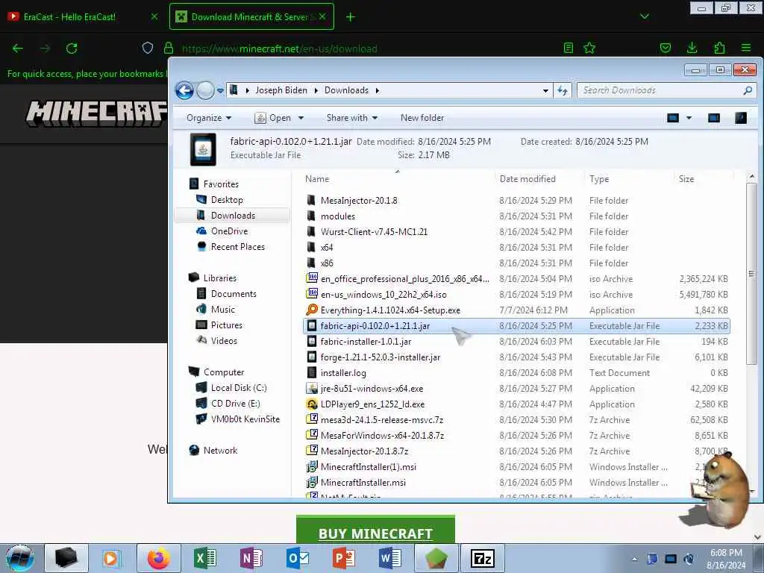This screenshot has width=764, height=573.
Task: Select the MesaInjector-20.1.8 folder
Action: click(359, 200)
